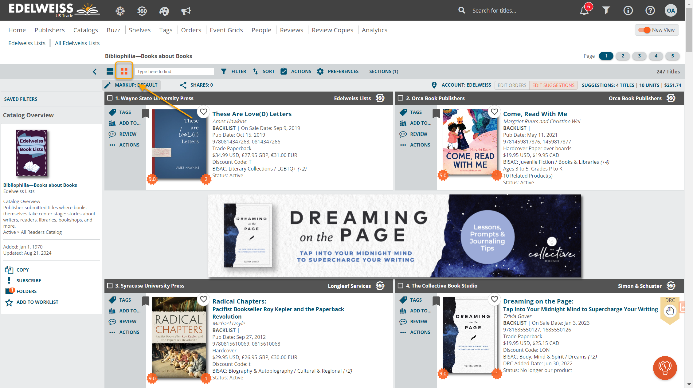Open the OA user avatar menu
693x388 pixels.
click(x=671, y=10)
